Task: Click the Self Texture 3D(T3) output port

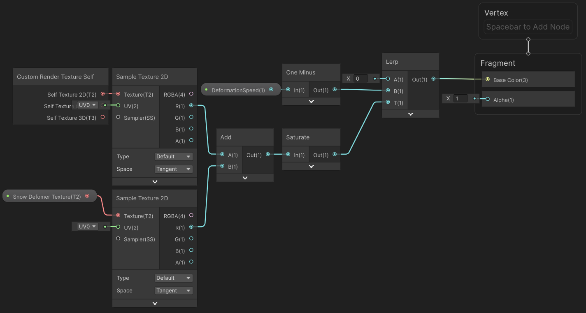Action: point(102,117)
